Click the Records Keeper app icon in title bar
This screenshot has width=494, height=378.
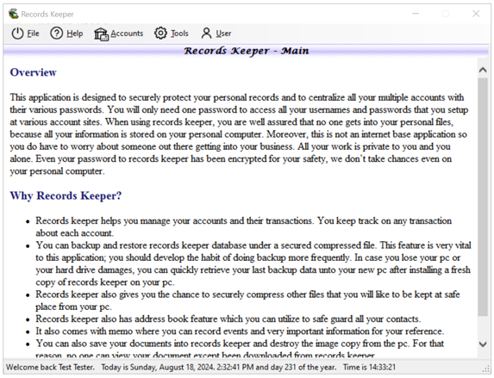pyautogui.click(x=14, y=14)
